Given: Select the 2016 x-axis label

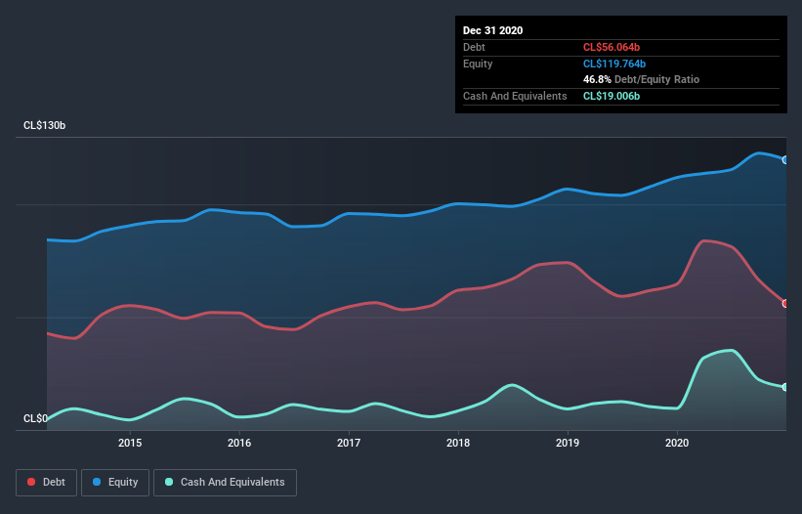Looking at the screenshot, I should pyautogui.click(x=239, y=443).
